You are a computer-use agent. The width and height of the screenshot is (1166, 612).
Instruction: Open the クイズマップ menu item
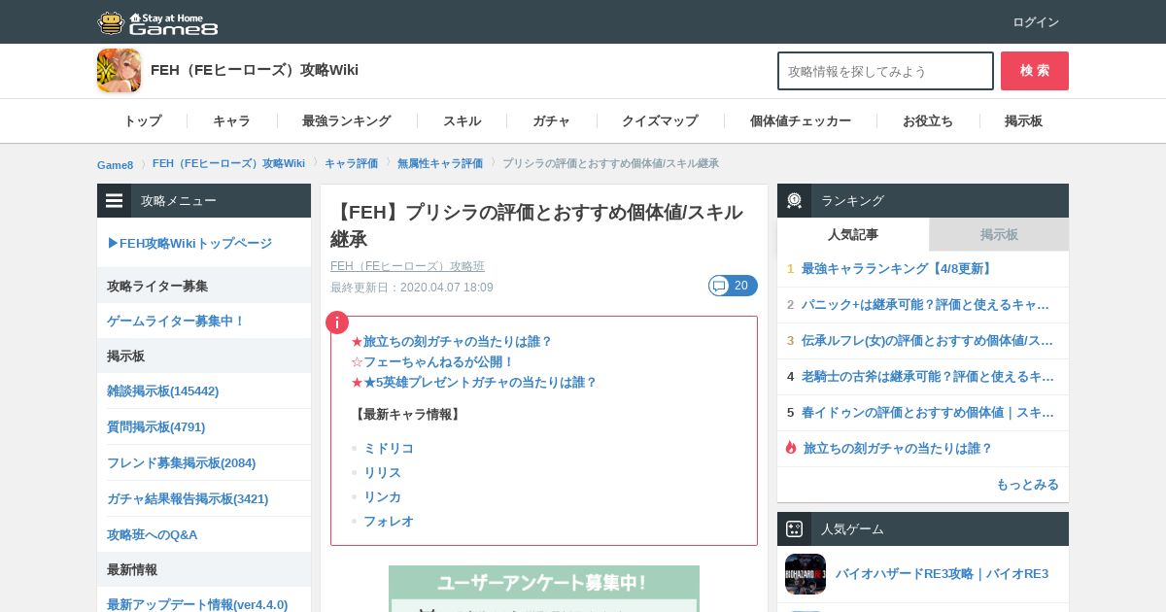pyautogui.click(x=660, y=121)
